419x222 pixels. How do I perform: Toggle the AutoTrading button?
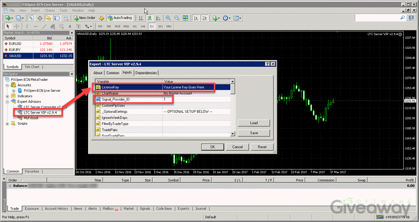(x=120, y=18)
